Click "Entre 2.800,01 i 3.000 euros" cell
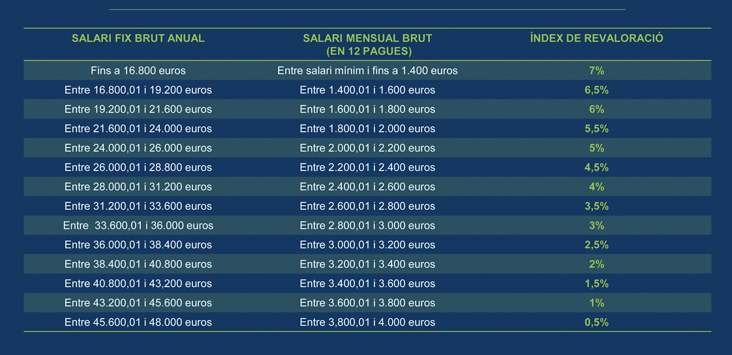 point(367,226)
